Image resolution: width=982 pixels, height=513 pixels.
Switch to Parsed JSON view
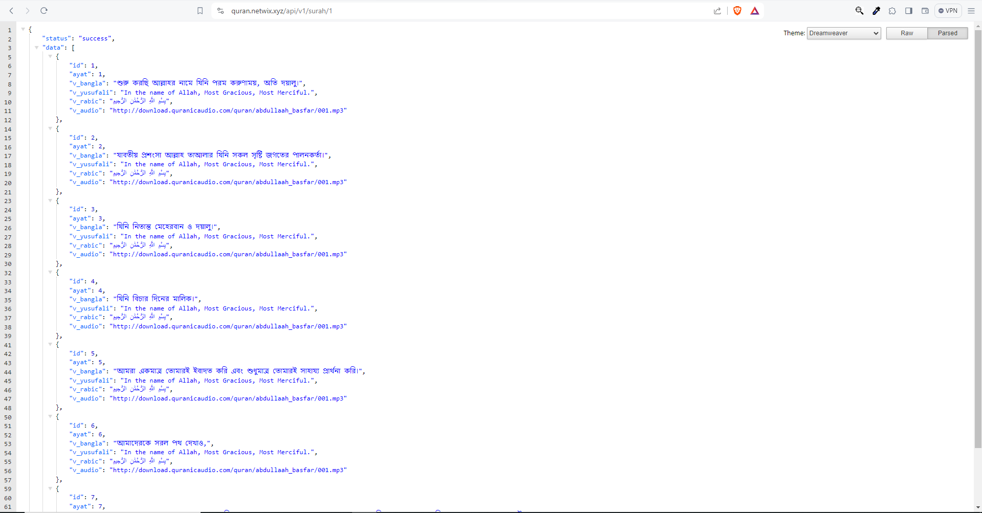tap(947, 33)
